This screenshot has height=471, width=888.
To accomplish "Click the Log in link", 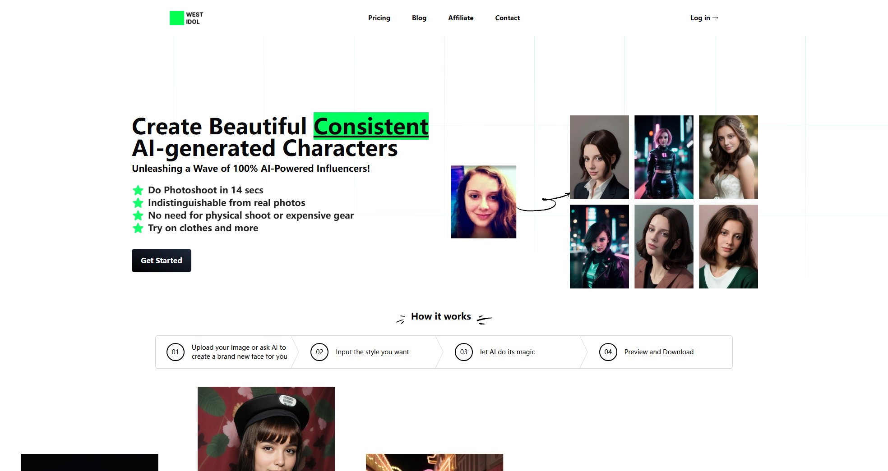I will point(704,18).
